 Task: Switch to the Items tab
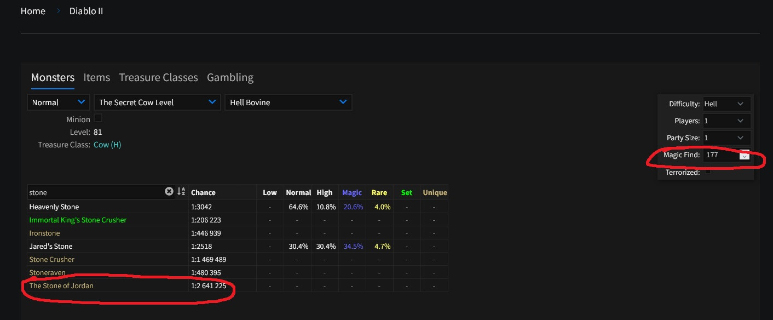(x=97, y=77)
